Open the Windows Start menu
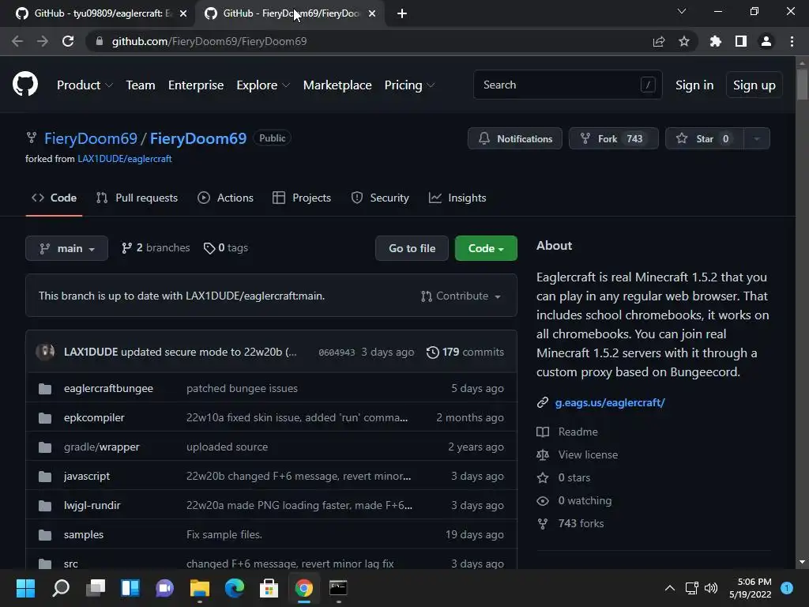The image size is (809, 607). click(x=25, y=588)
